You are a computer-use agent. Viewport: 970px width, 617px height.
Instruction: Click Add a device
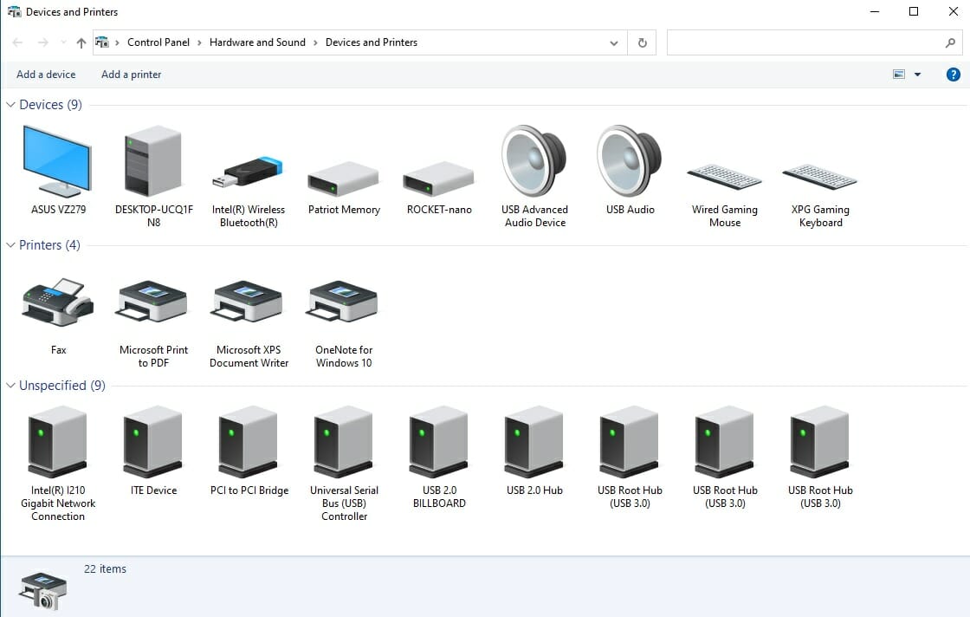(x=46, y=75)
